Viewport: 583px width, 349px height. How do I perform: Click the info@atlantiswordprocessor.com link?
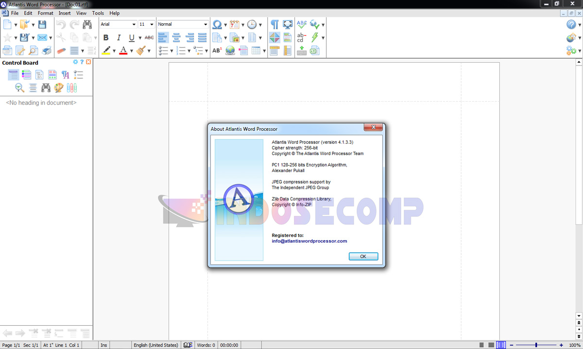click(309, 240)
